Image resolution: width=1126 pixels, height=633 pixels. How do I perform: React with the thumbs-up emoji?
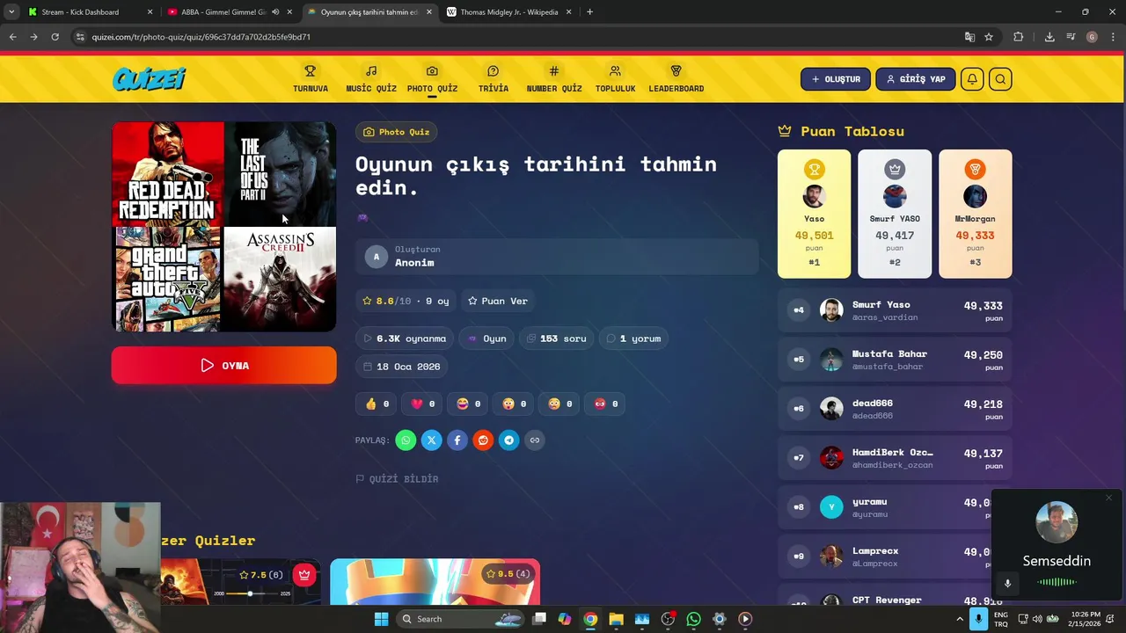pos(377,404)
